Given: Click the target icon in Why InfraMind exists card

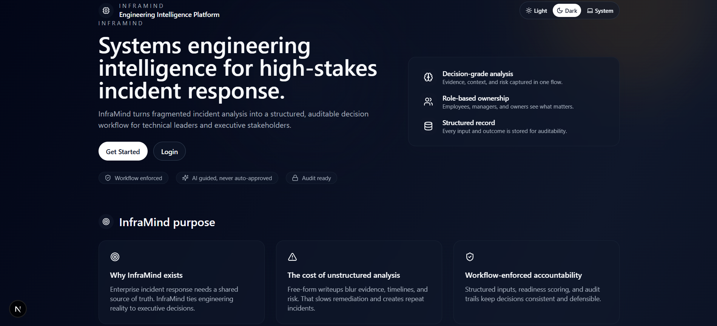Looking at the screenshot, I should [115, 257].
